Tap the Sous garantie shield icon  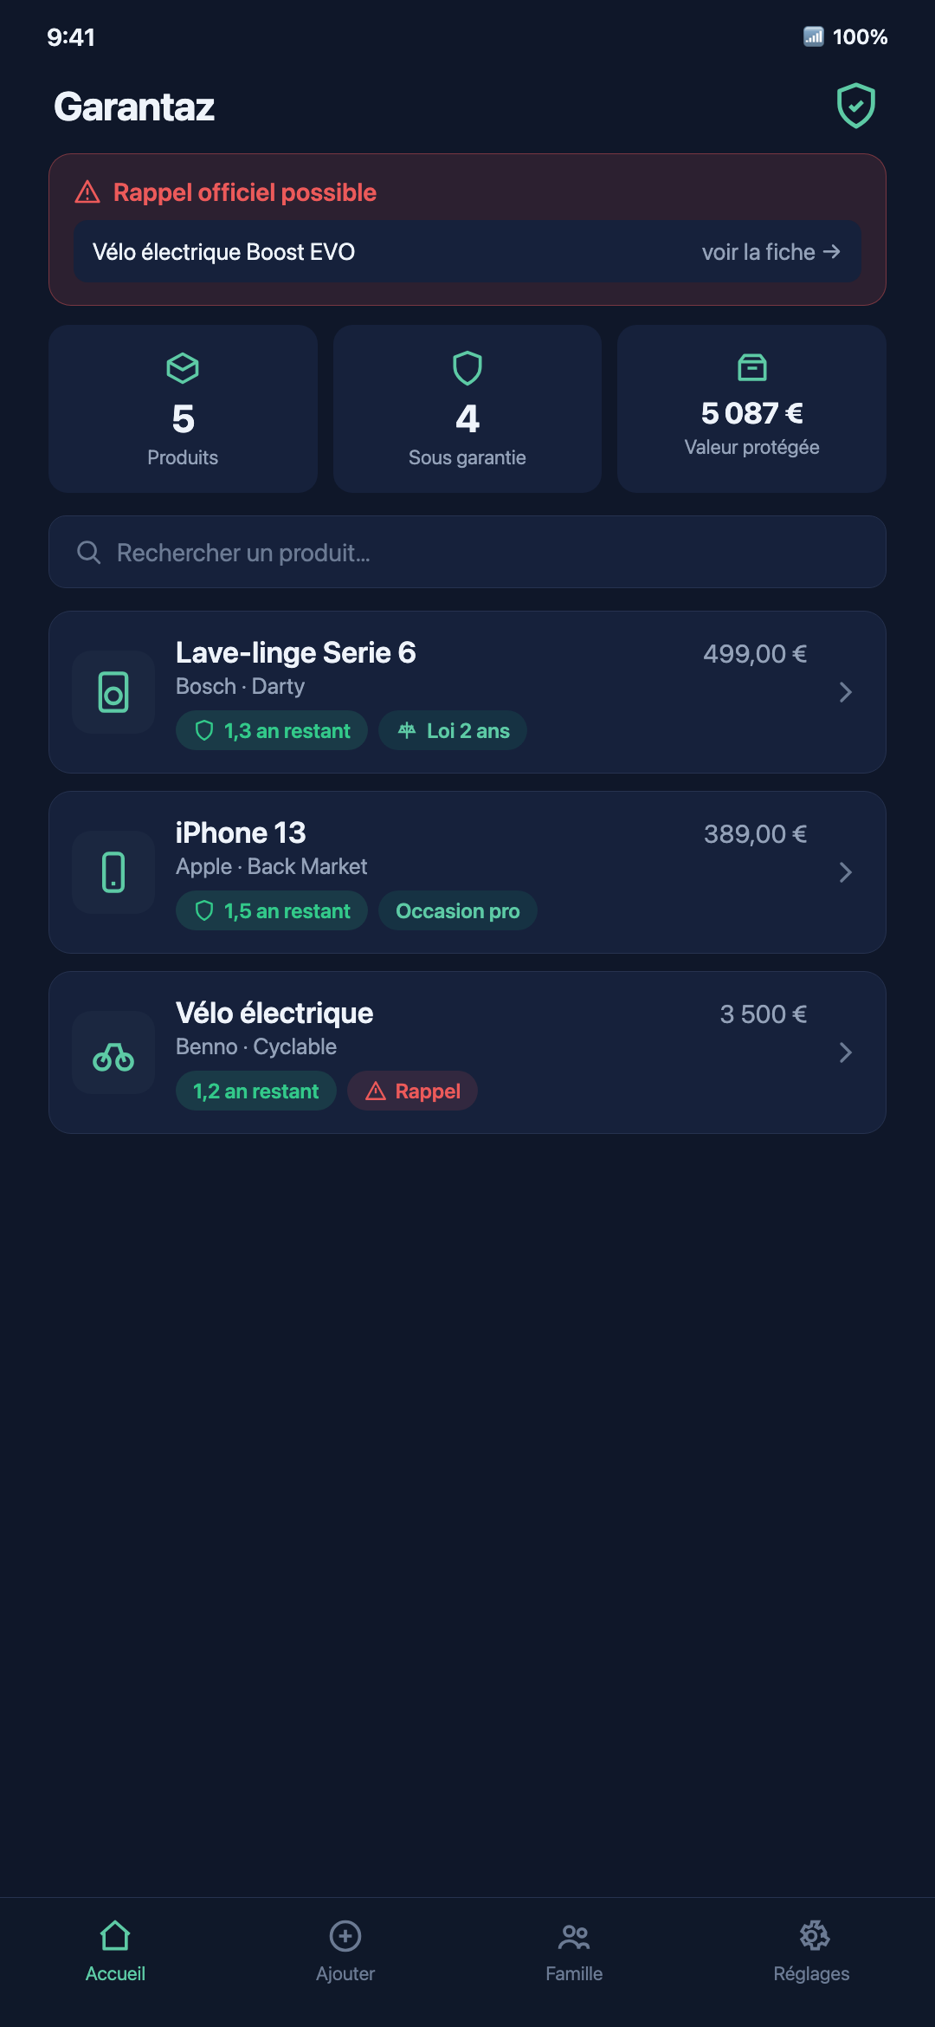(x=467, y=368)
